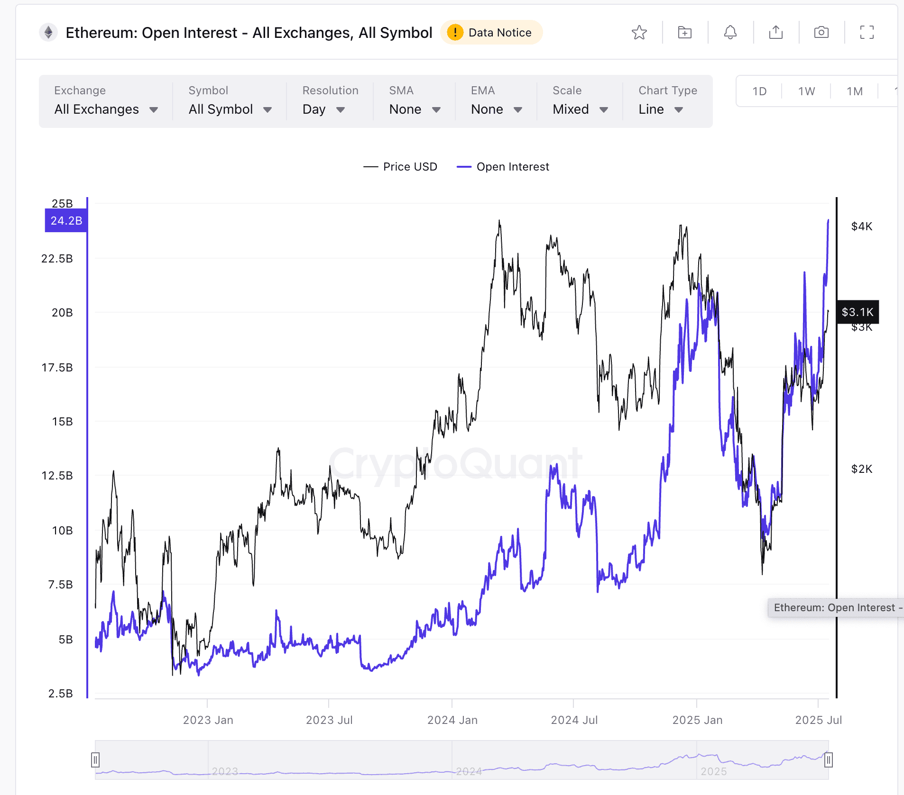
Task: Enter fullscreen mode icon
Action: coord(867,33)
